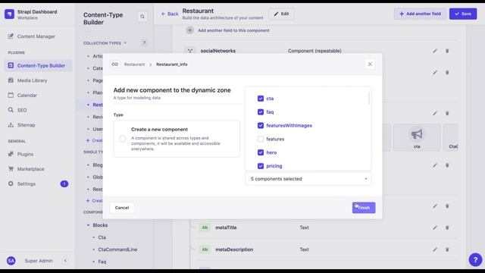This screenshot has width=485, height=273.
Task: Go Back from Restaurant page
Action: coord(170,14)
